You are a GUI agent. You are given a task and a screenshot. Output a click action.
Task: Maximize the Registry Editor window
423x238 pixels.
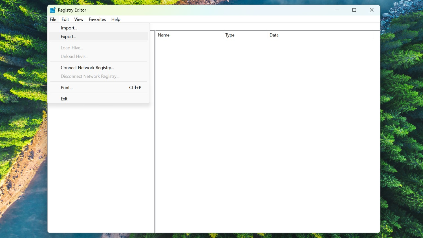click(354, 10)
